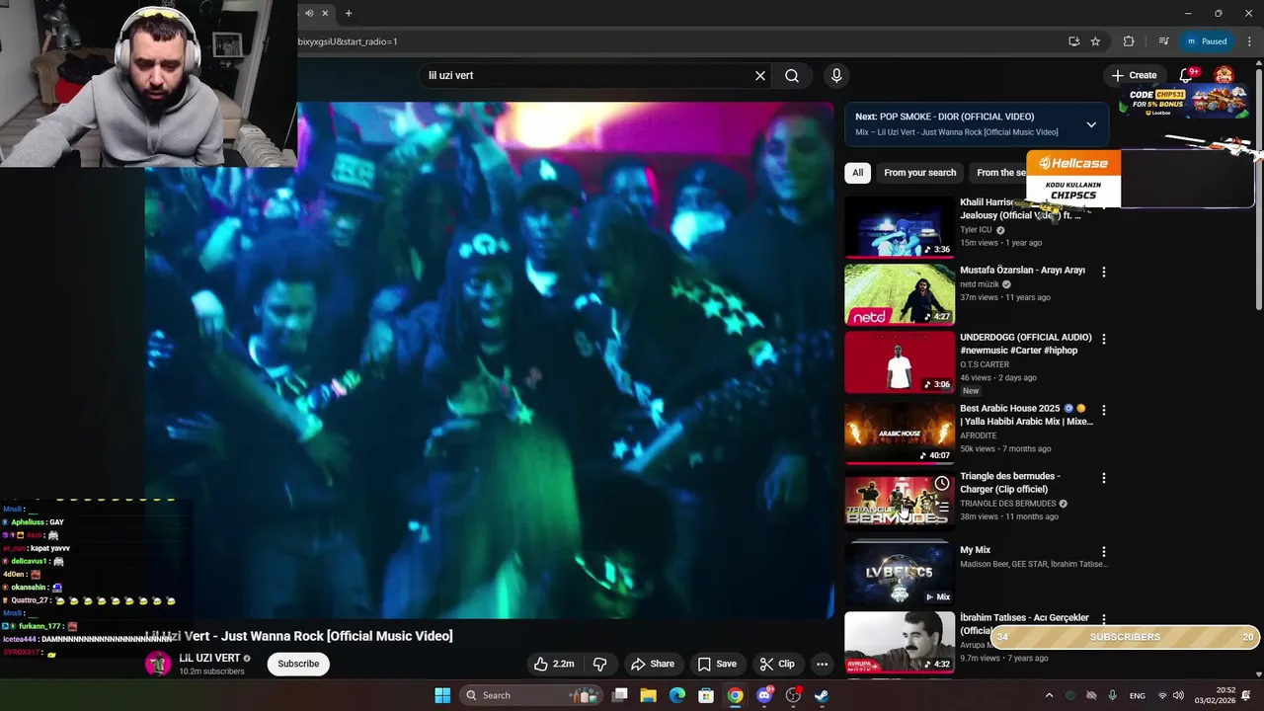Open the O.T.S CARTER channel link
Screen dimensions: 1264x711
[x=985, y=364]
